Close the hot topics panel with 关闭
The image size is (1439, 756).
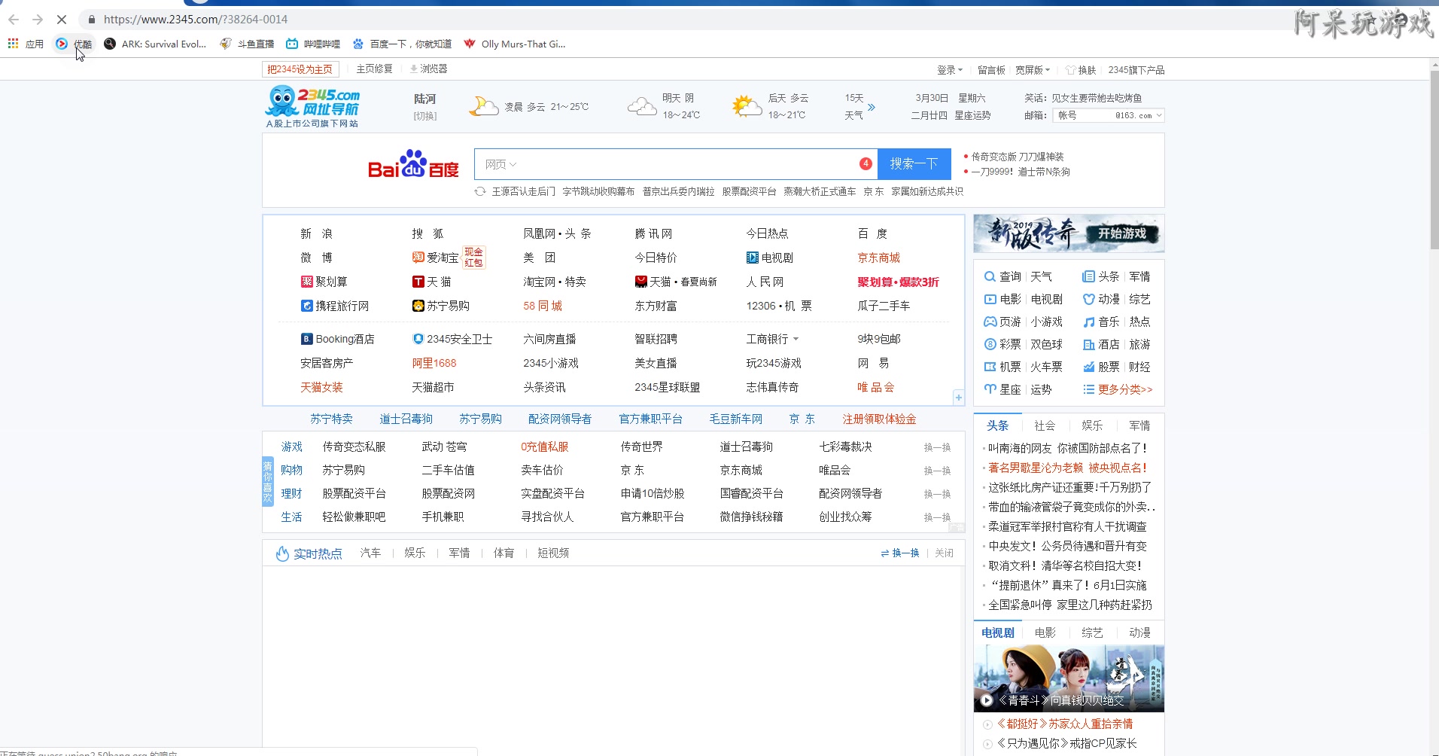[x=944, y=553]
